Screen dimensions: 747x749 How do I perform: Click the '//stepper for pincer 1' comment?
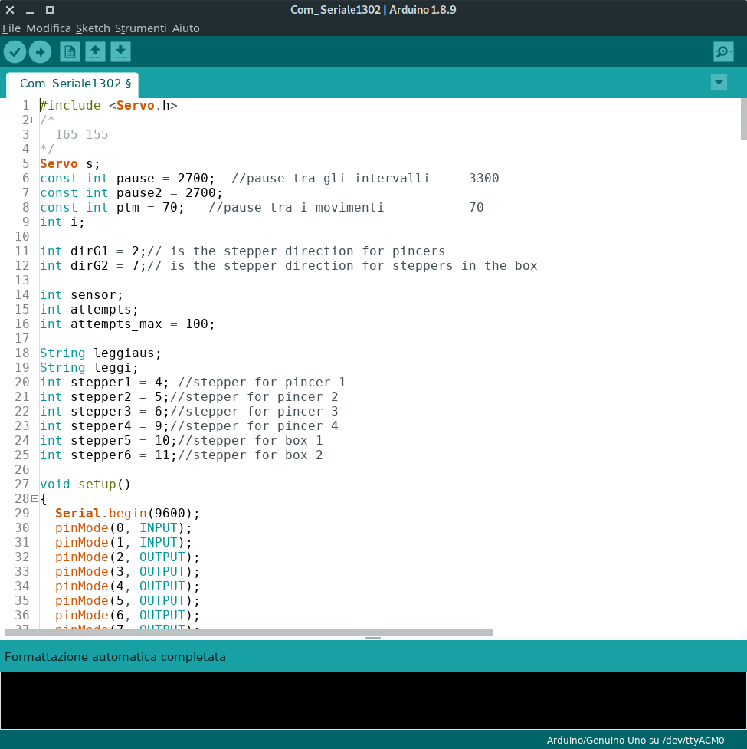click(x=261, y=382)
